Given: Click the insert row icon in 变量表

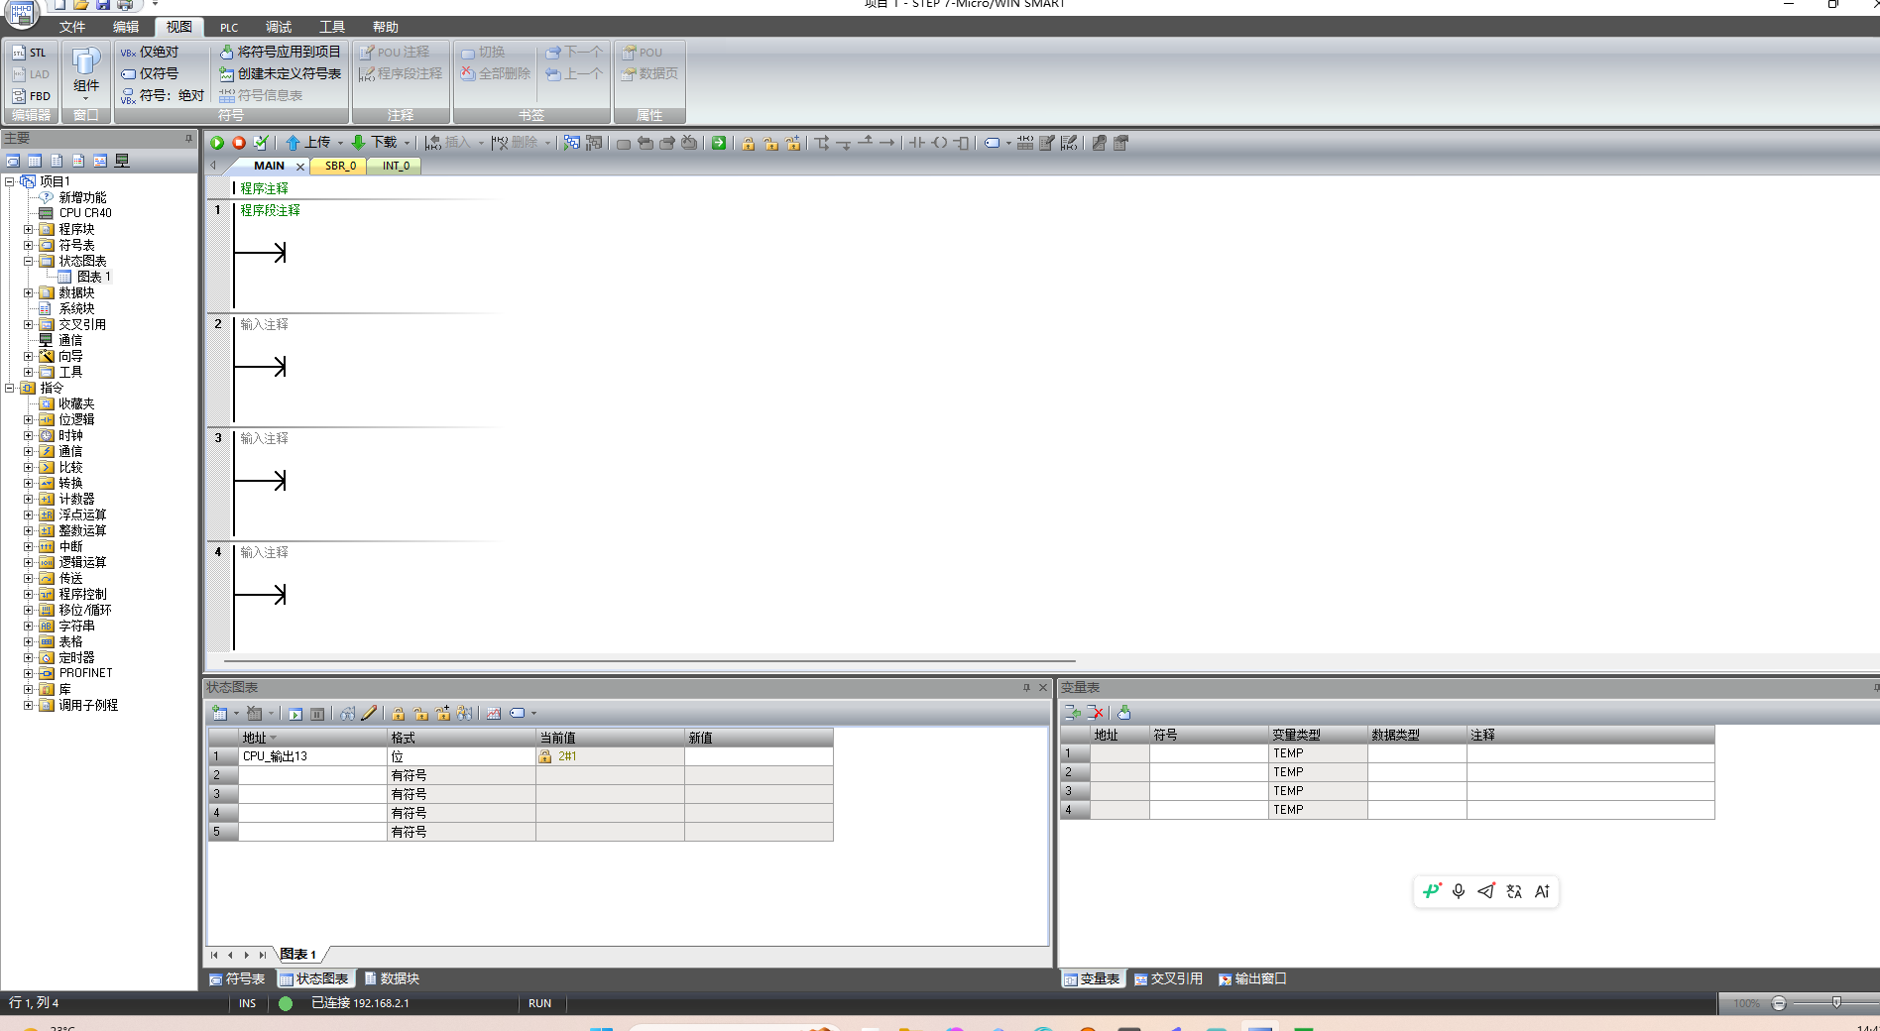Looking at the screenshot, I should coord(1072,712).
